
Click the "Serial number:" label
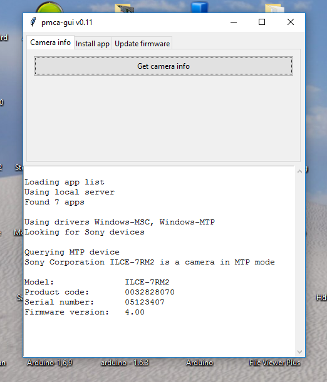coord(60,302)
